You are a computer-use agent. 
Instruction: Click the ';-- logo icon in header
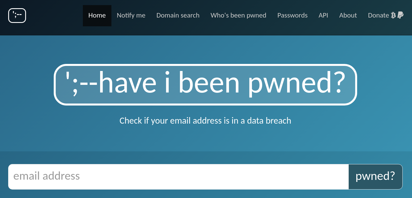click(x=17, y=16)
